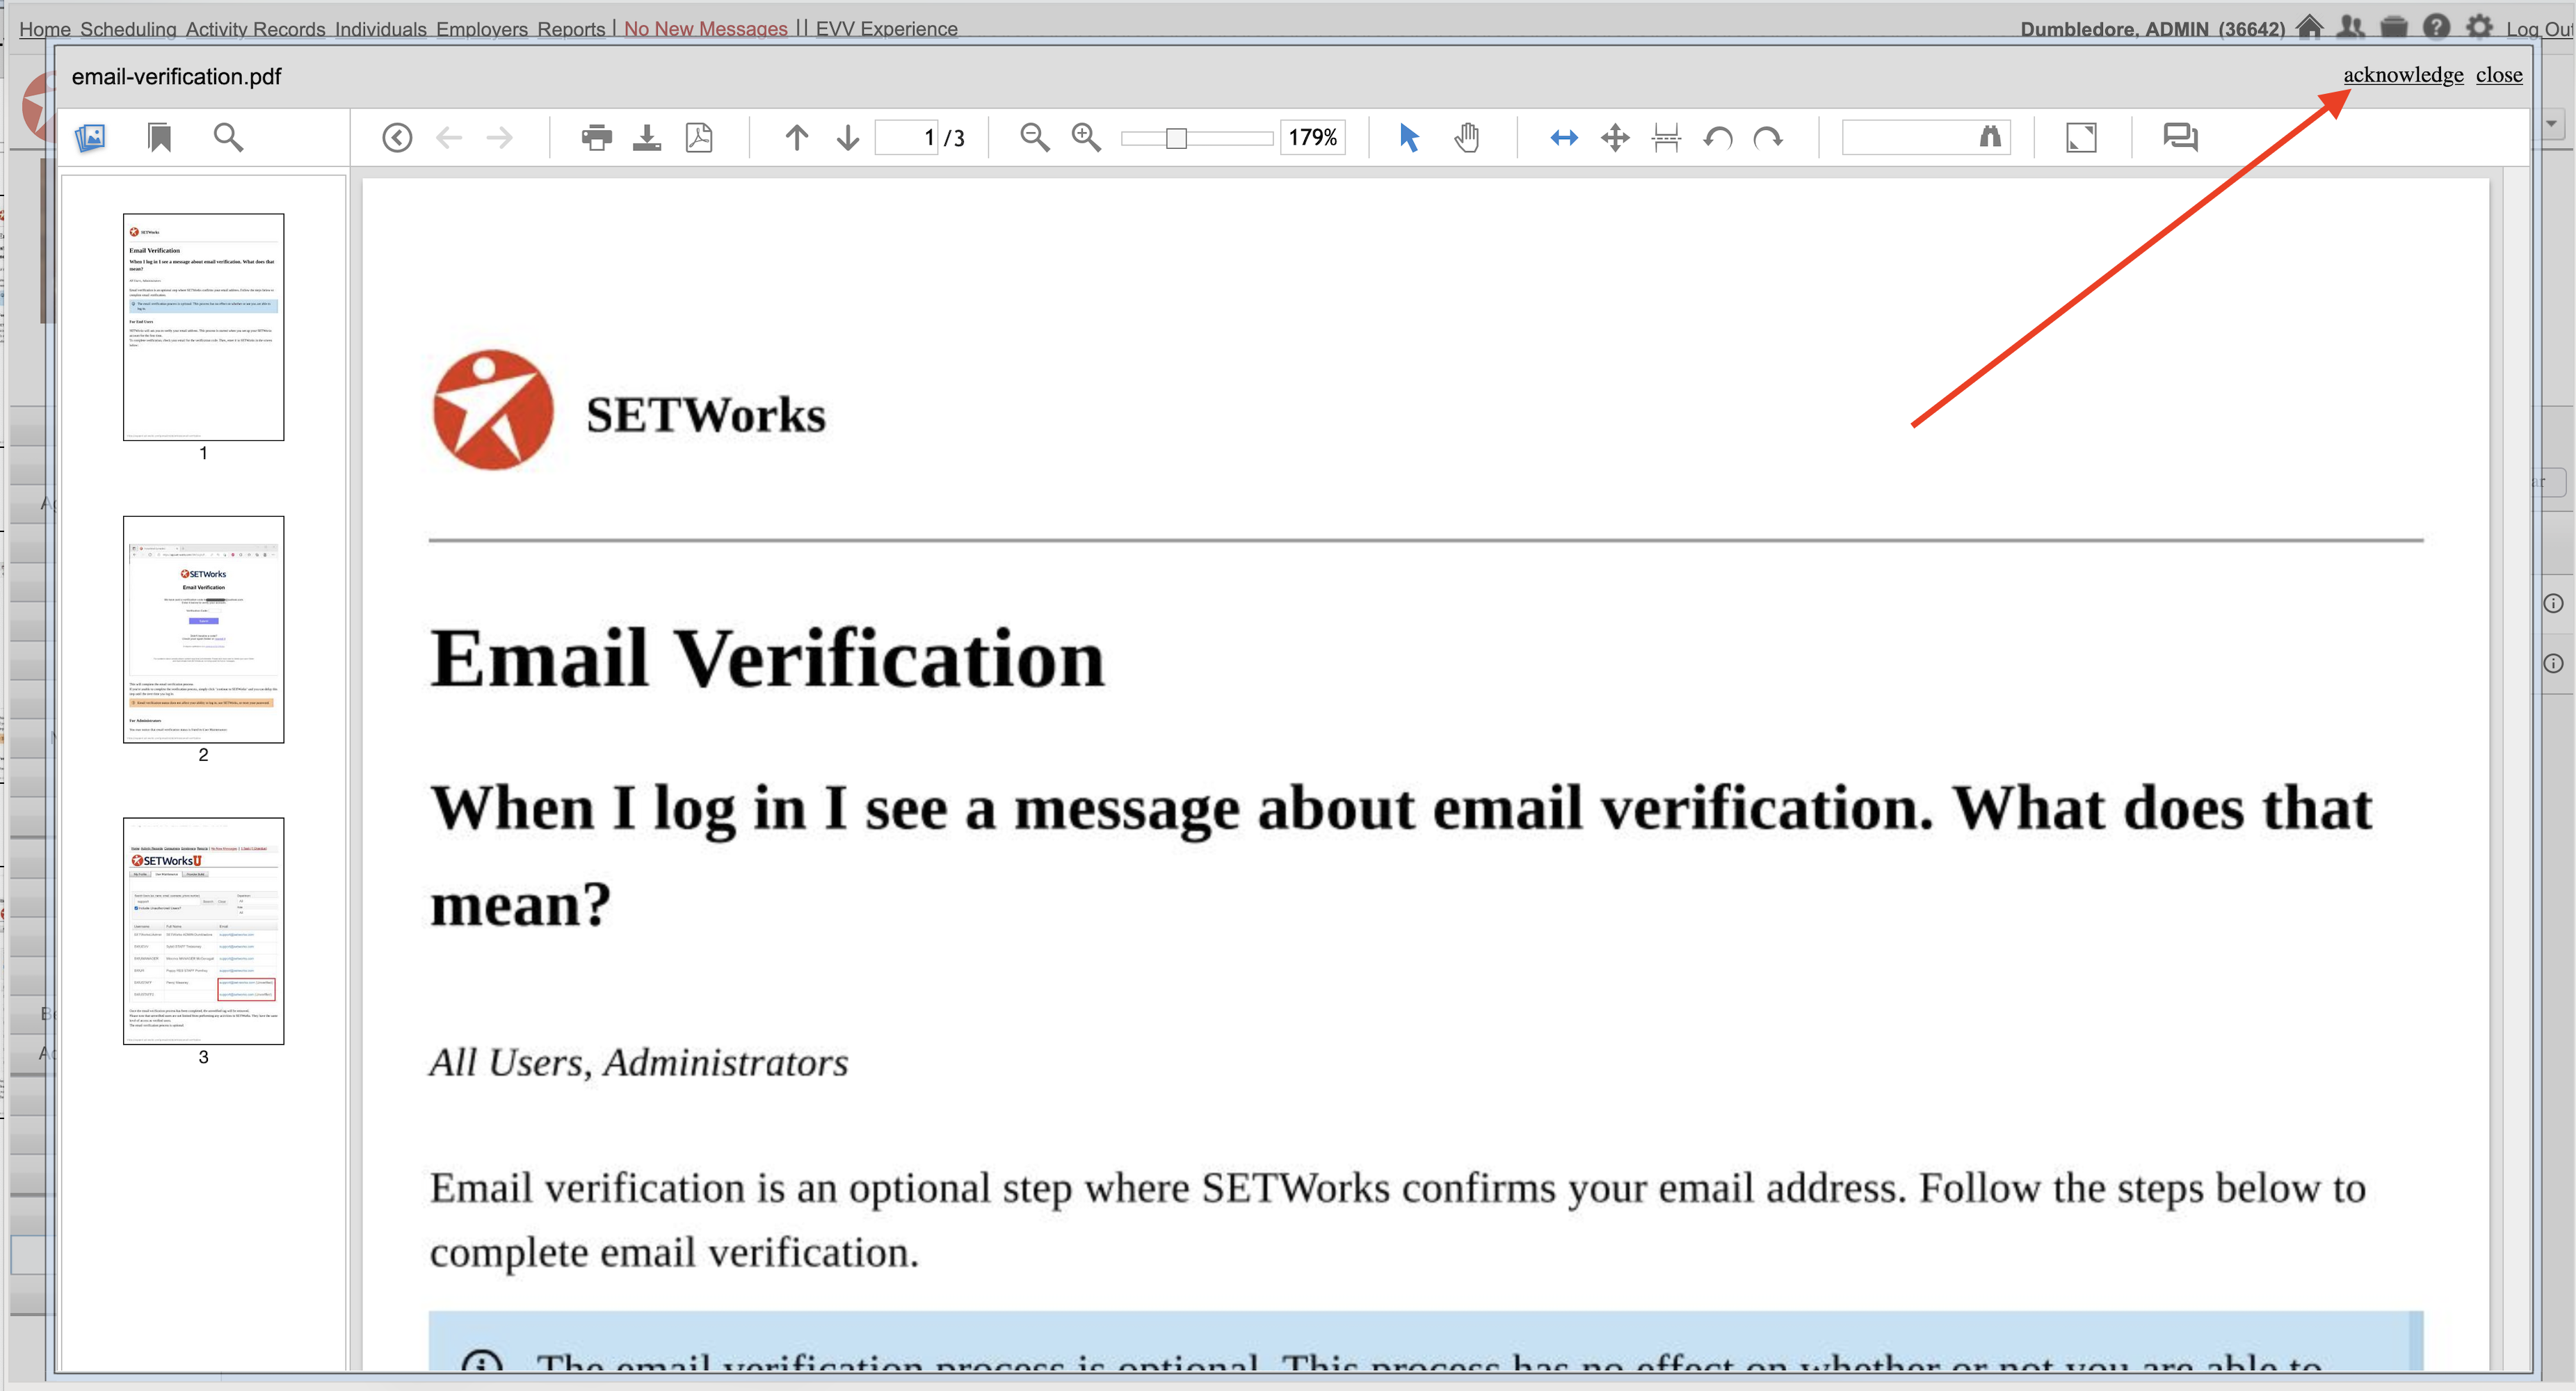
Task: Click the circled back-arrow first page icon
Action: [397, 137]
